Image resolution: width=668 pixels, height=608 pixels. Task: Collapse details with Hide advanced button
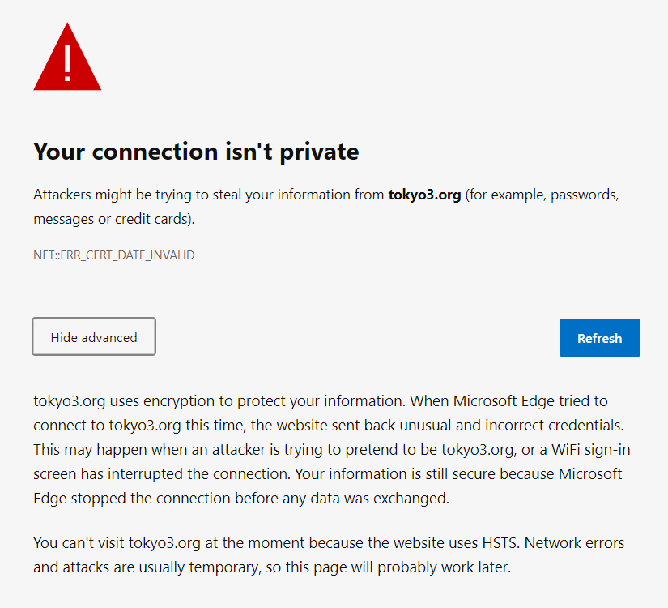point(94,337)
